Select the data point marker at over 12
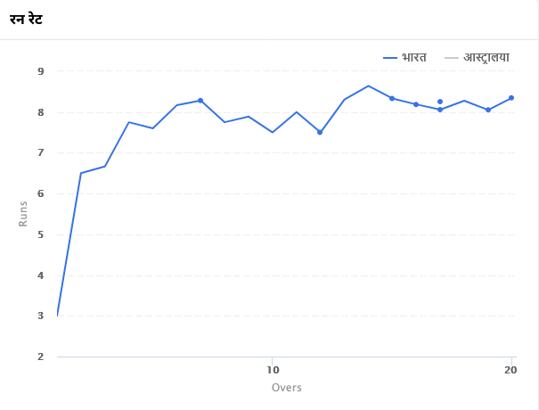 point(320,132)
